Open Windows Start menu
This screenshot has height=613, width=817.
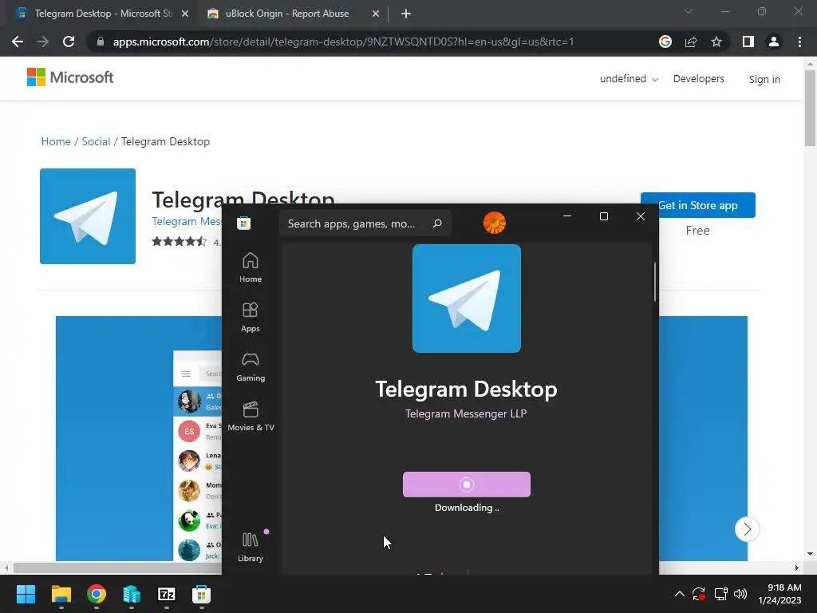26,594
